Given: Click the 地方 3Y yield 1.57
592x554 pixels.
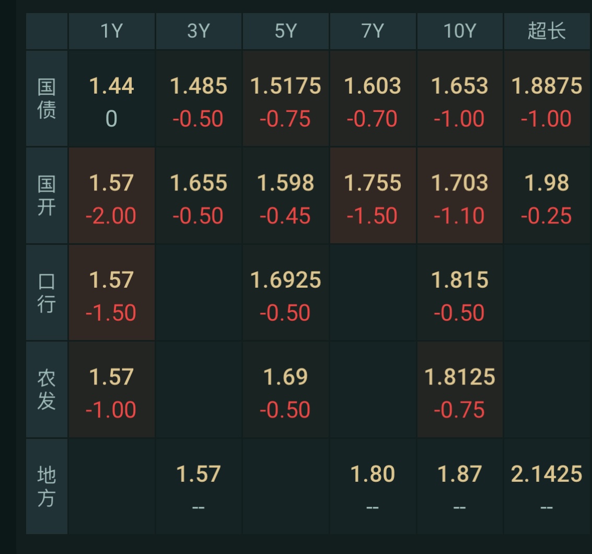Looking at the screenshot, I should 199,473.
